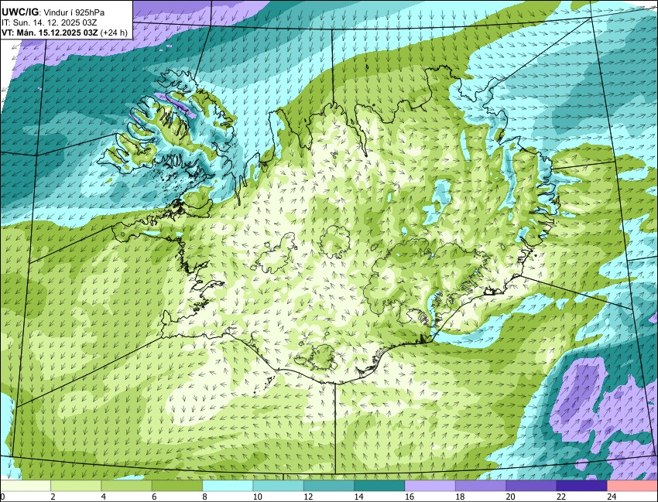
Task: Click the legend label 2
Action: coord(53,497)
